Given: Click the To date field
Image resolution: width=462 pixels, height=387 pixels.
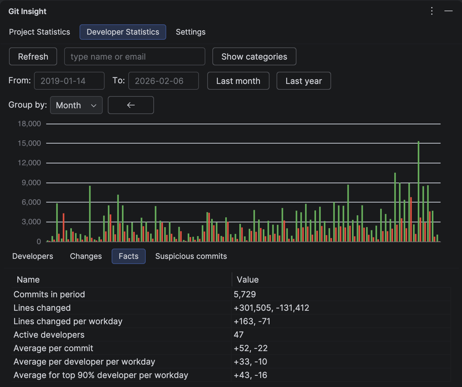Looking at the screenshot, I should [x=163, y=81].
